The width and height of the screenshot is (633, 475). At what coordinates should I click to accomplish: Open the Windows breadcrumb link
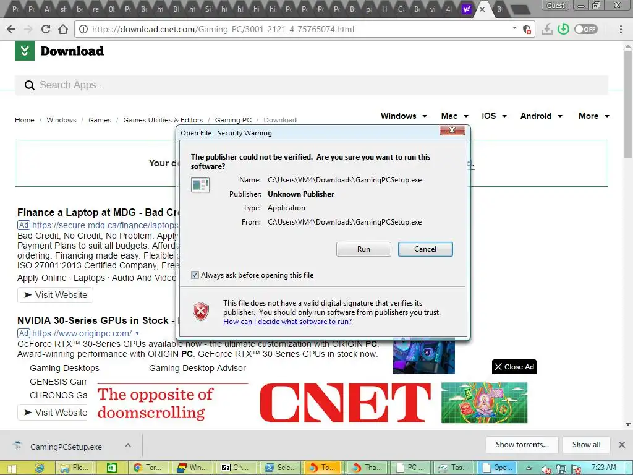pos(61,120)
